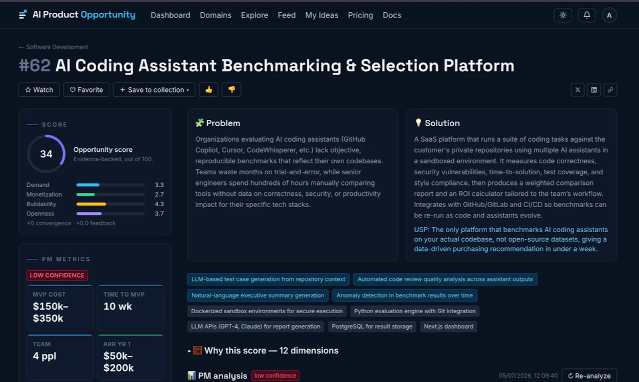Click the AI Product Opportunity brand name
This screenshot has width=639, height=382.
click(x=84, y=15)
